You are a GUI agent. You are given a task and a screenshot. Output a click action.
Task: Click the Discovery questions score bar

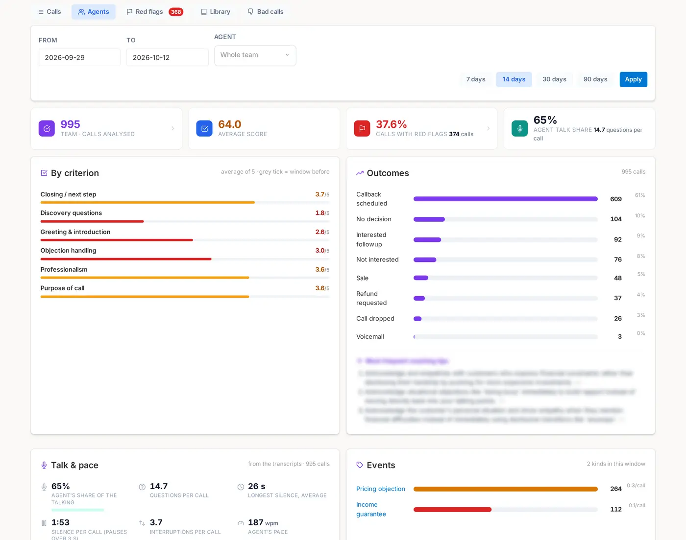coord(185,221)
